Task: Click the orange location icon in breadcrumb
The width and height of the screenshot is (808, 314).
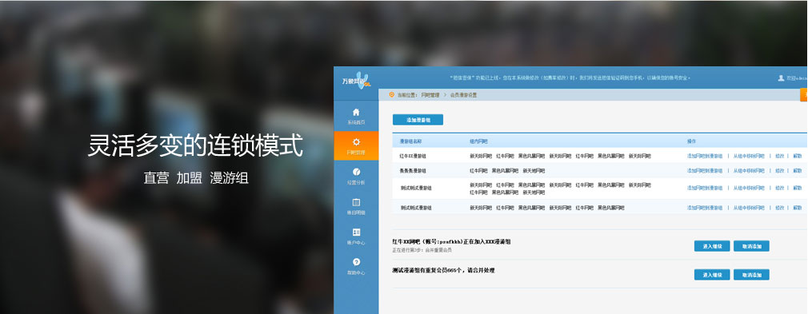Action: pos(392,95)
